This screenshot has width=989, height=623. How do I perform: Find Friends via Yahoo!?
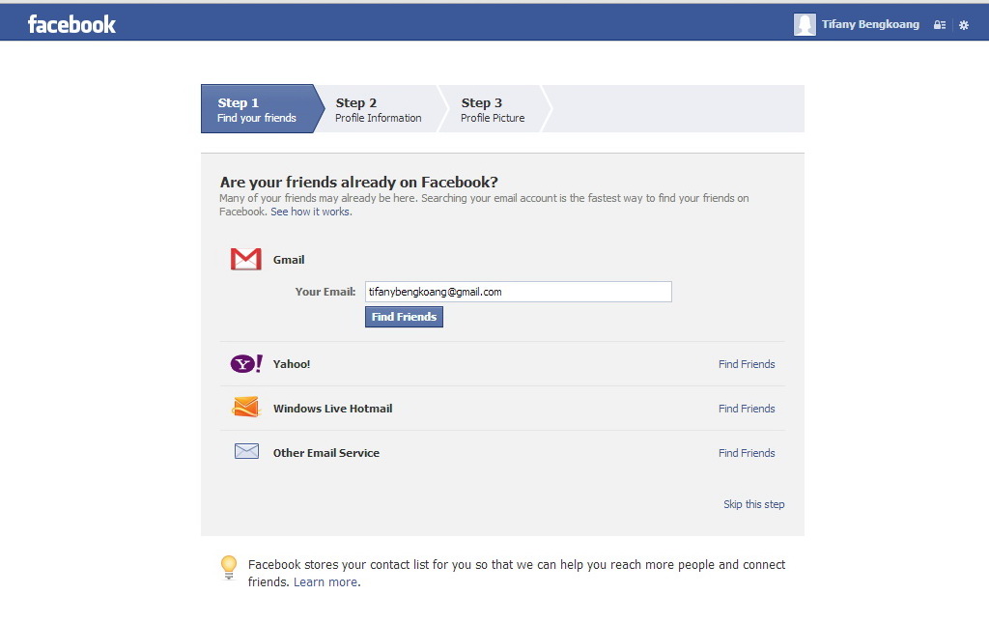pos(747,364)
